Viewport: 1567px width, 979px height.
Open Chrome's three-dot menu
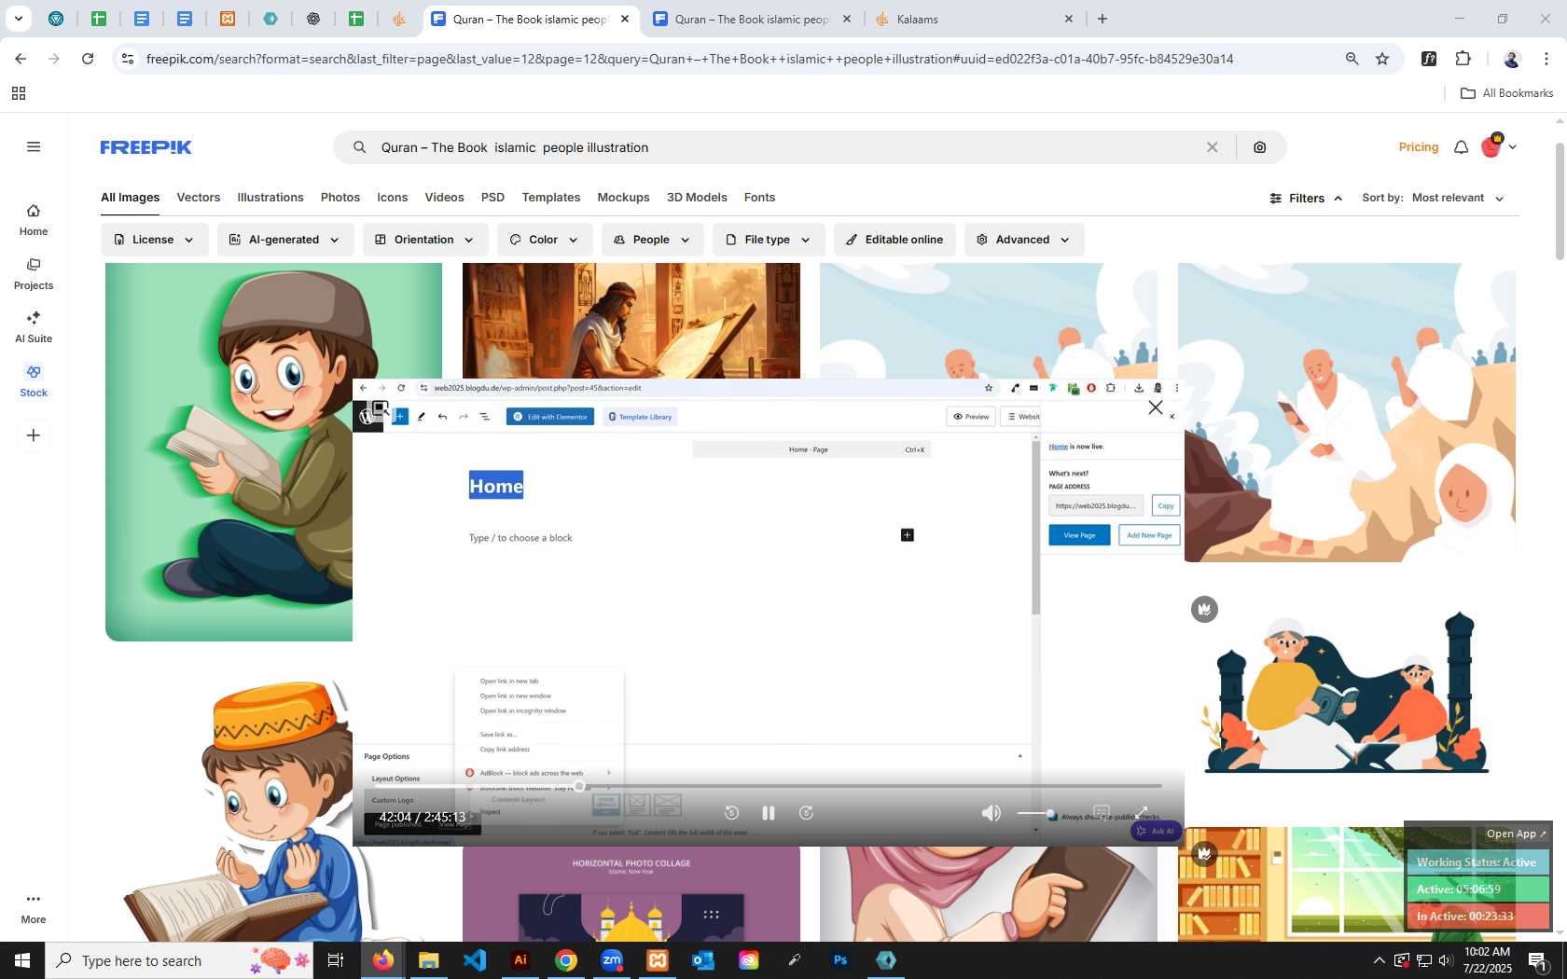tap(1546, 59)
